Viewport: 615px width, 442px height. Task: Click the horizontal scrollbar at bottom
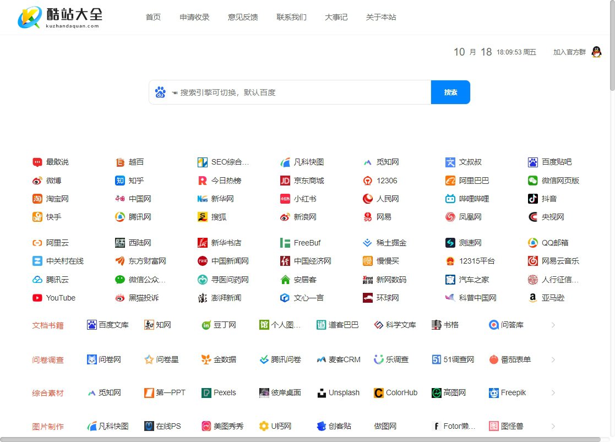pyautogui.click(x=301, y=439)
